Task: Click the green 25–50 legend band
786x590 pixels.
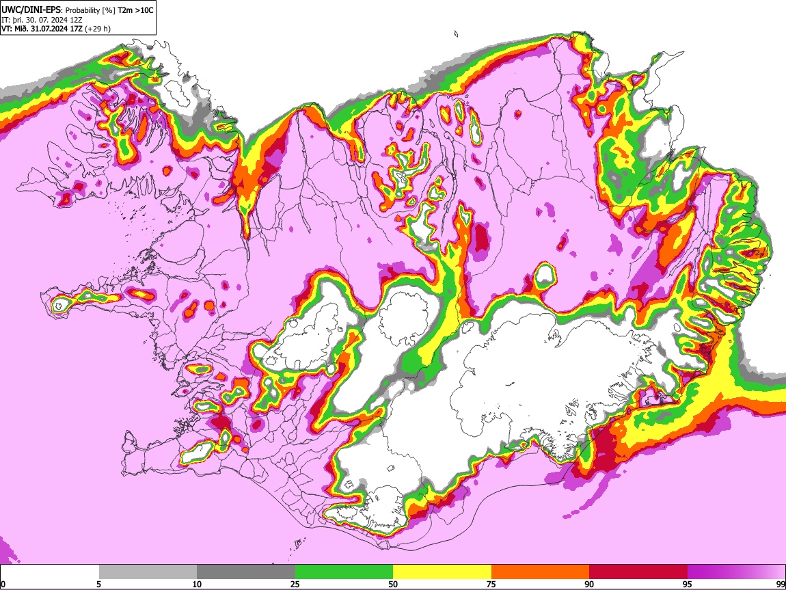Action: pyautogui.click(x=344, y=572)
